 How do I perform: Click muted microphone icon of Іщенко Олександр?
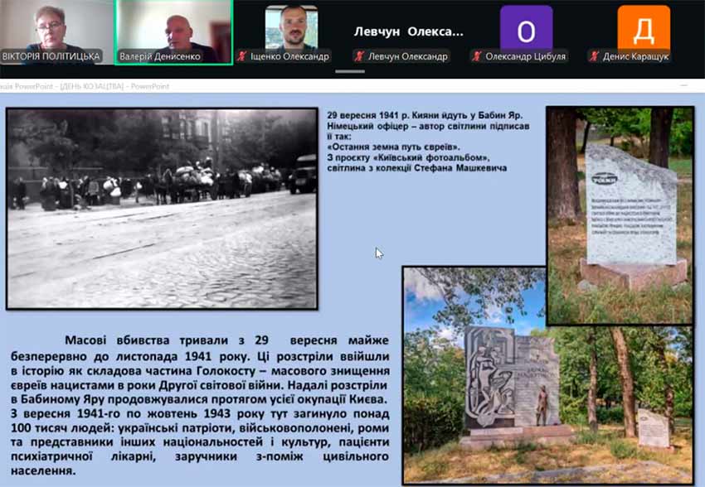[x=242, y=56]
